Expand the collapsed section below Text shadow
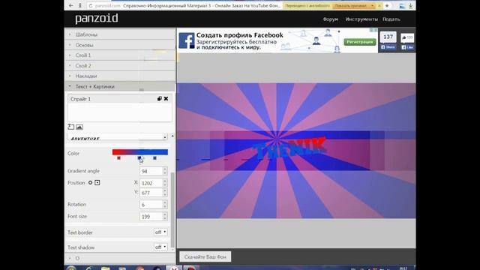The width and height of the screenshot is (480, 270). 120,258
